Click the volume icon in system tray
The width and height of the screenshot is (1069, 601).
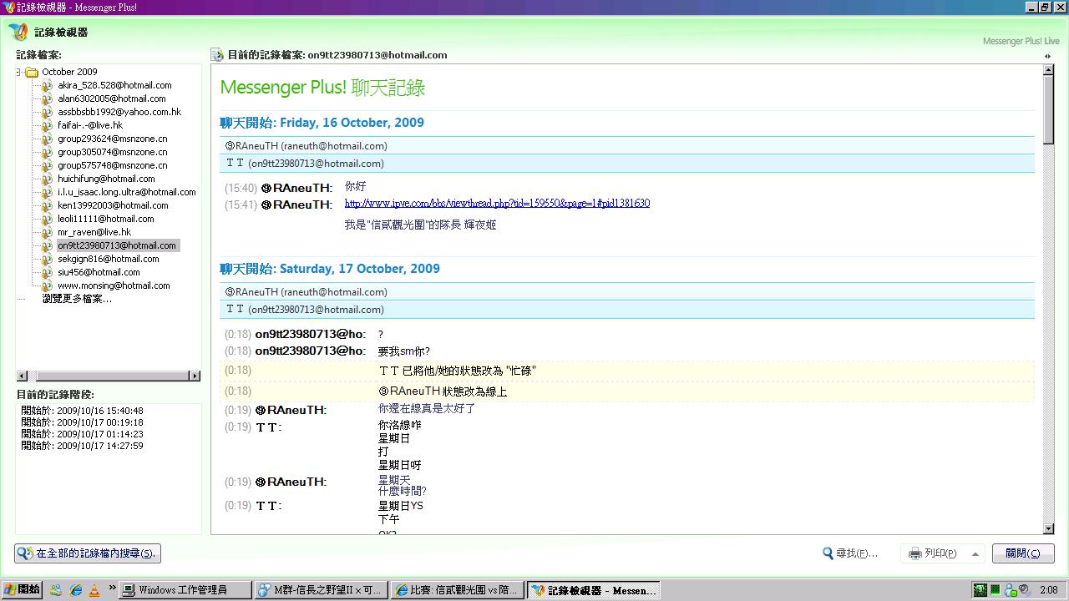pyautogui.click(x=1023, y=590)
